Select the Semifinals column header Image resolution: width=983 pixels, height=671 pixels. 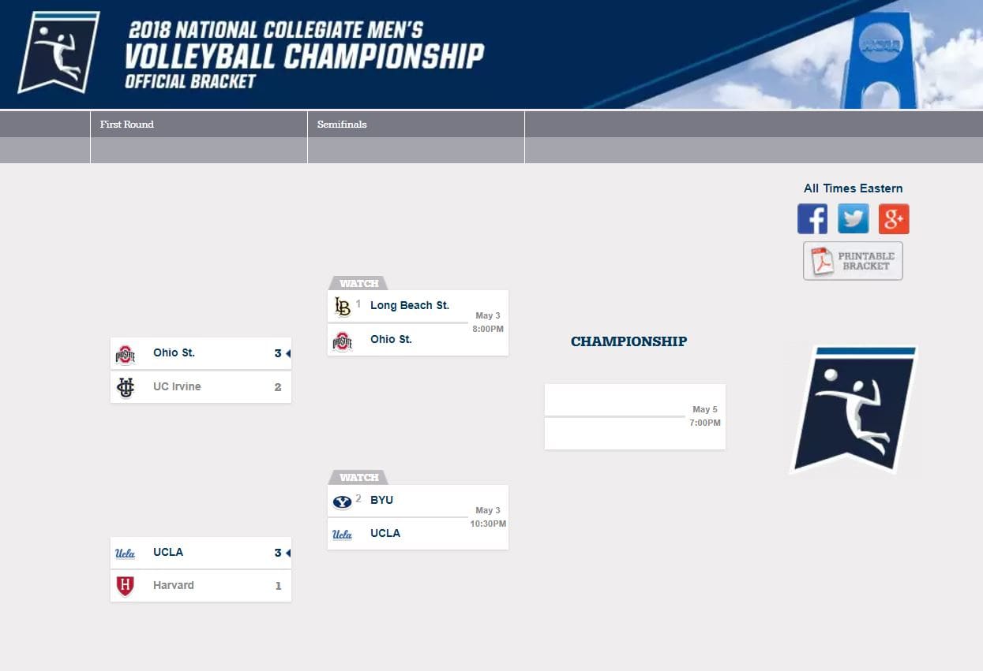click(341, 124)
